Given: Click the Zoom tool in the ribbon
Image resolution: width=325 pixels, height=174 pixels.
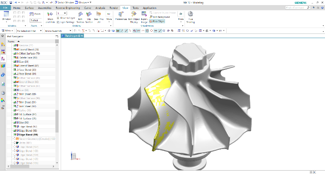Looking at the screenshot, I should pos(35,14).
